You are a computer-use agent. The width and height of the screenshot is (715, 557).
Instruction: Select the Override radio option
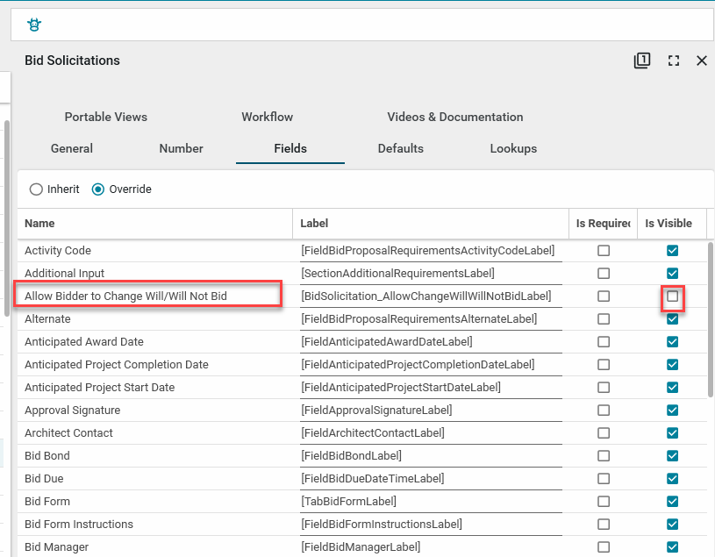(x=98, y=189)
